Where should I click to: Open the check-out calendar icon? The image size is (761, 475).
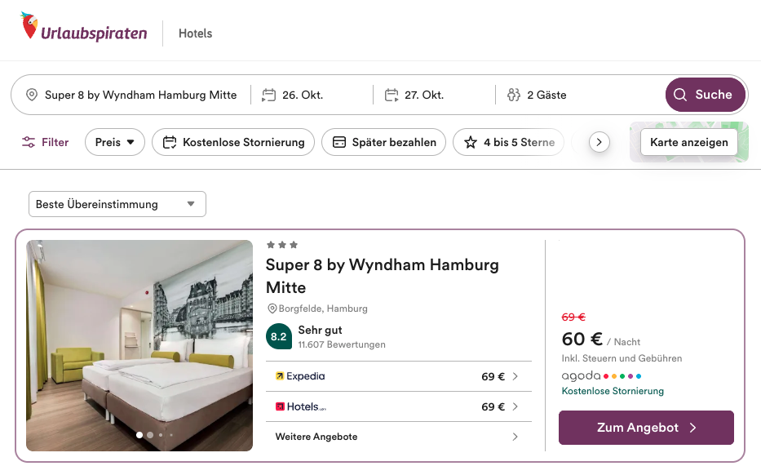click(x=392, y=95)
